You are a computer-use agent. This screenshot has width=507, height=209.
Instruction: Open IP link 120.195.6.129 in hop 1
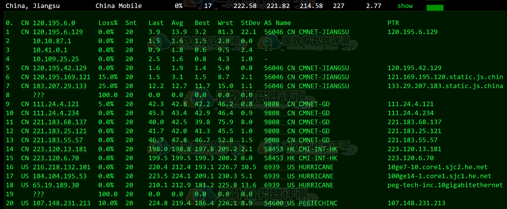[x=58, y=32]
